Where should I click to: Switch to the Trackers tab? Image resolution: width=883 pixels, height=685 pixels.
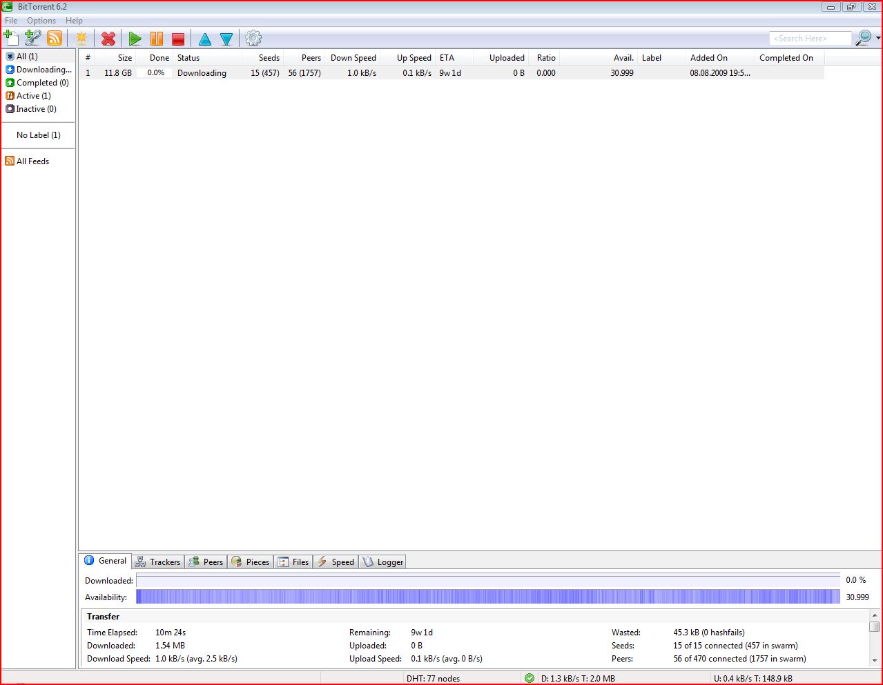(x=158, y=562)
